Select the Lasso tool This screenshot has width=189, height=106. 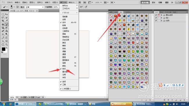click(x=3, y=18)
